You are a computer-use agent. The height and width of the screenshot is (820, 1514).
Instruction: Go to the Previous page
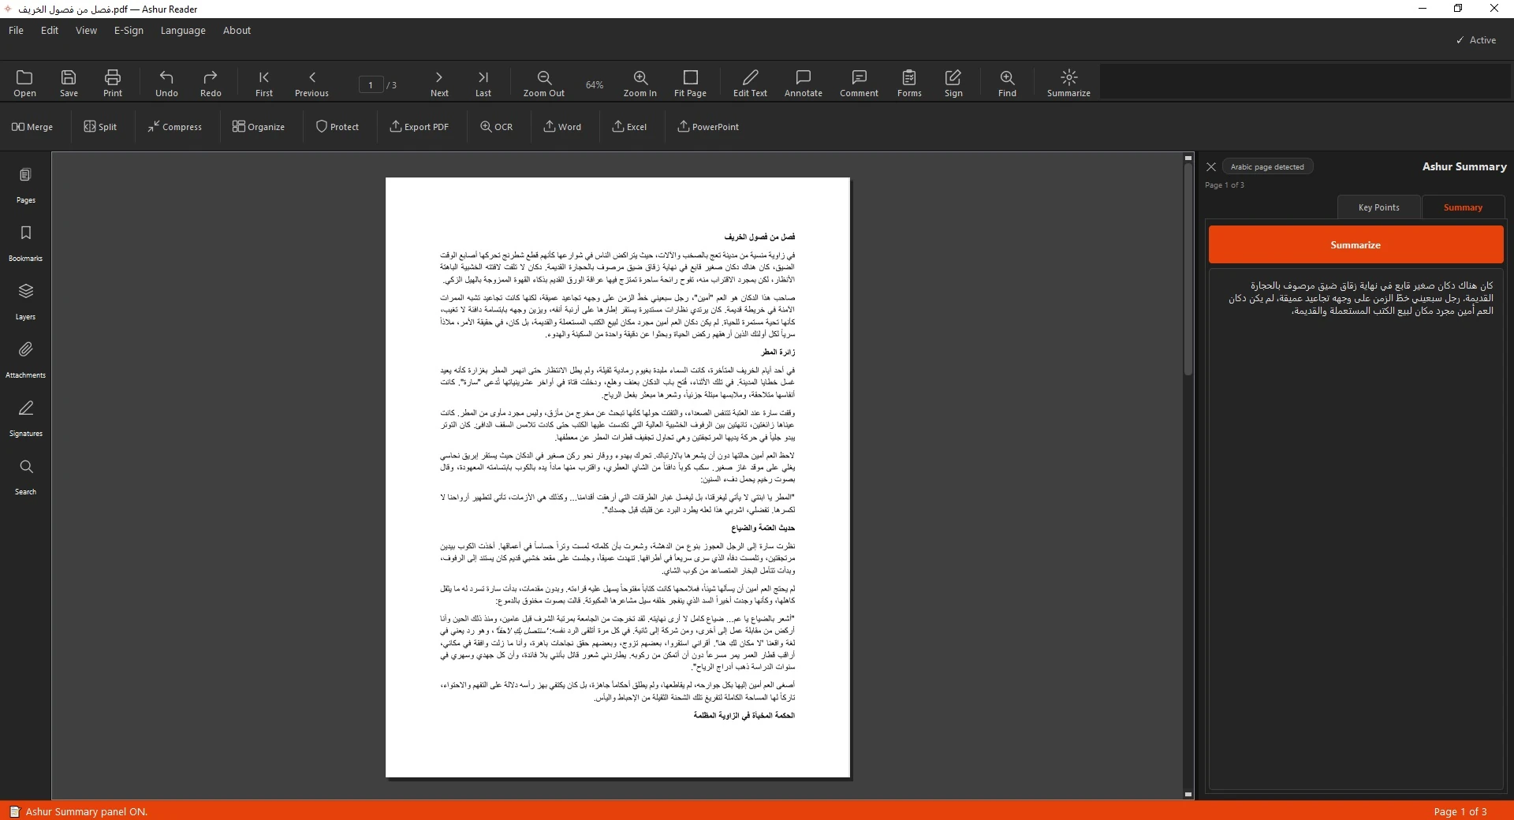(x=311, y=83)
